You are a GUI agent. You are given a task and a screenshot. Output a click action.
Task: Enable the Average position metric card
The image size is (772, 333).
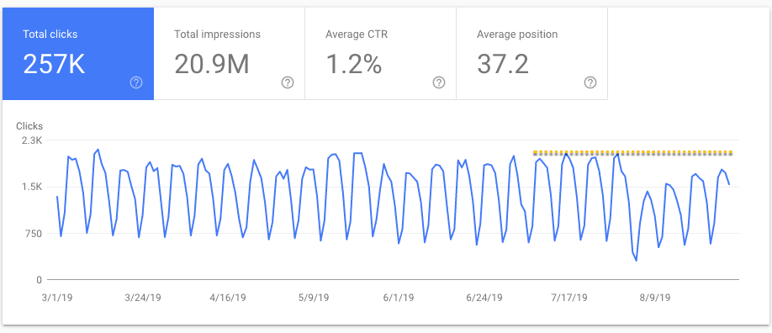click(531, 54)
